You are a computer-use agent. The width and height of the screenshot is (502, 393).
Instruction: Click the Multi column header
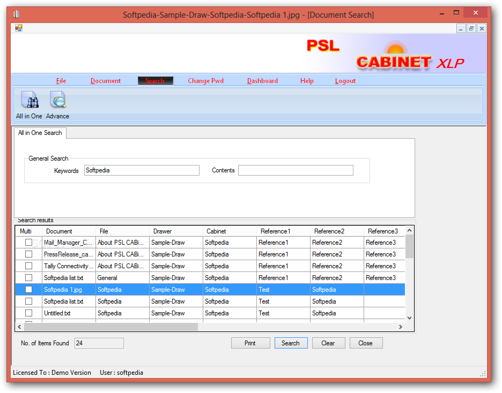28,231
